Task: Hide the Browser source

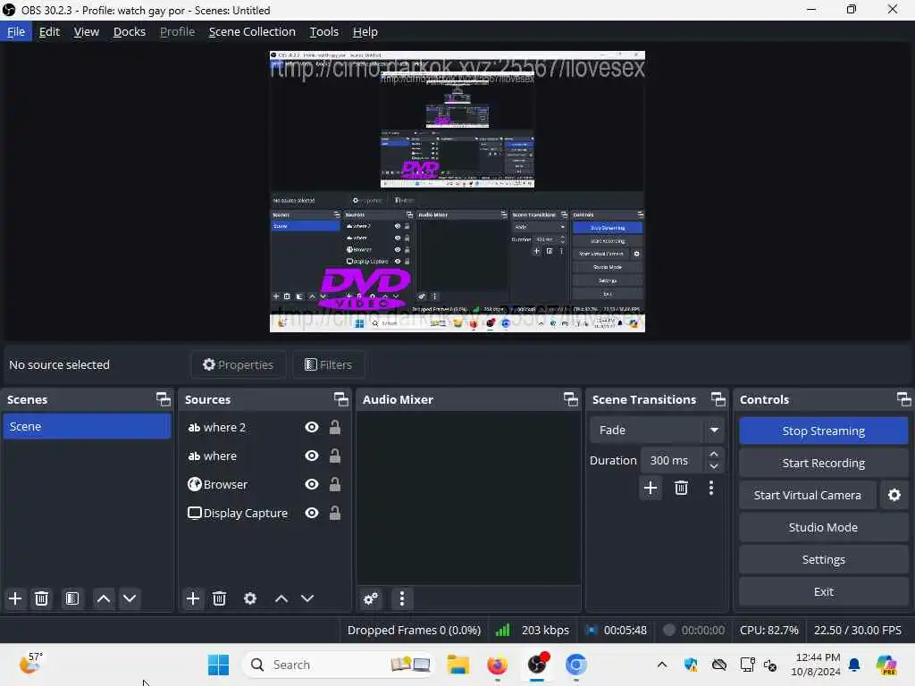Action: pyautogui.click(x=312, y=484)
